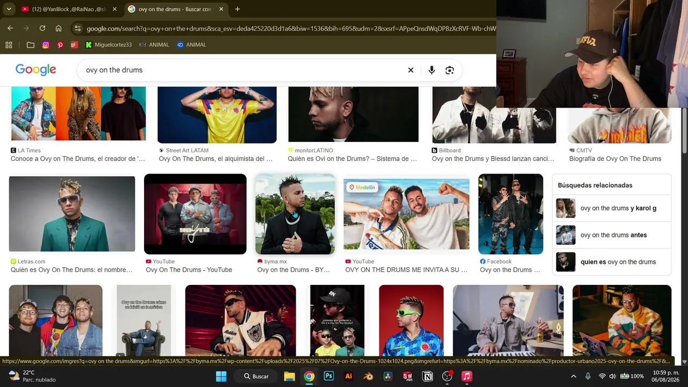Open 'Ovy On The Drums, el alquimista del' link
Screen dimensions: 688x387
coord(216,159)
